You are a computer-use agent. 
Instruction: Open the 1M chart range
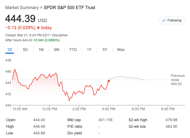click(41, 50)
